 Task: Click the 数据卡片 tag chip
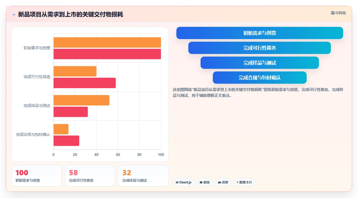(244, 182)
